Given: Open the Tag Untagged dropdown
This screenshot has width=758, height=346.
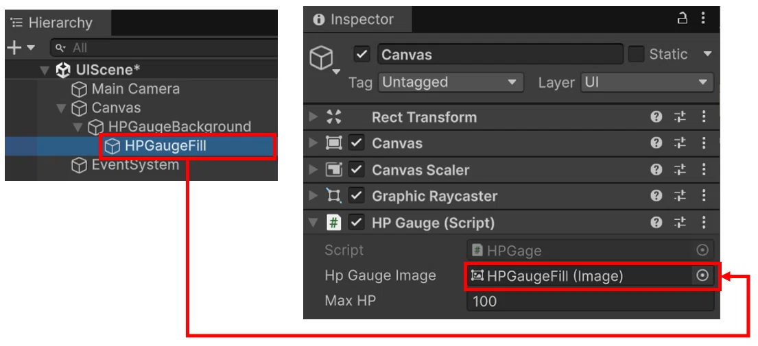Looking at the screenshot, I should click(x=451, y=82).
